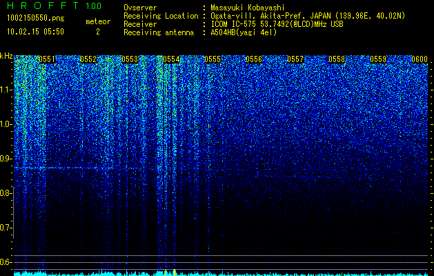Click the kHz axis unit label
The width and height of the screenshot is (434, 276).
pos(6,56)
